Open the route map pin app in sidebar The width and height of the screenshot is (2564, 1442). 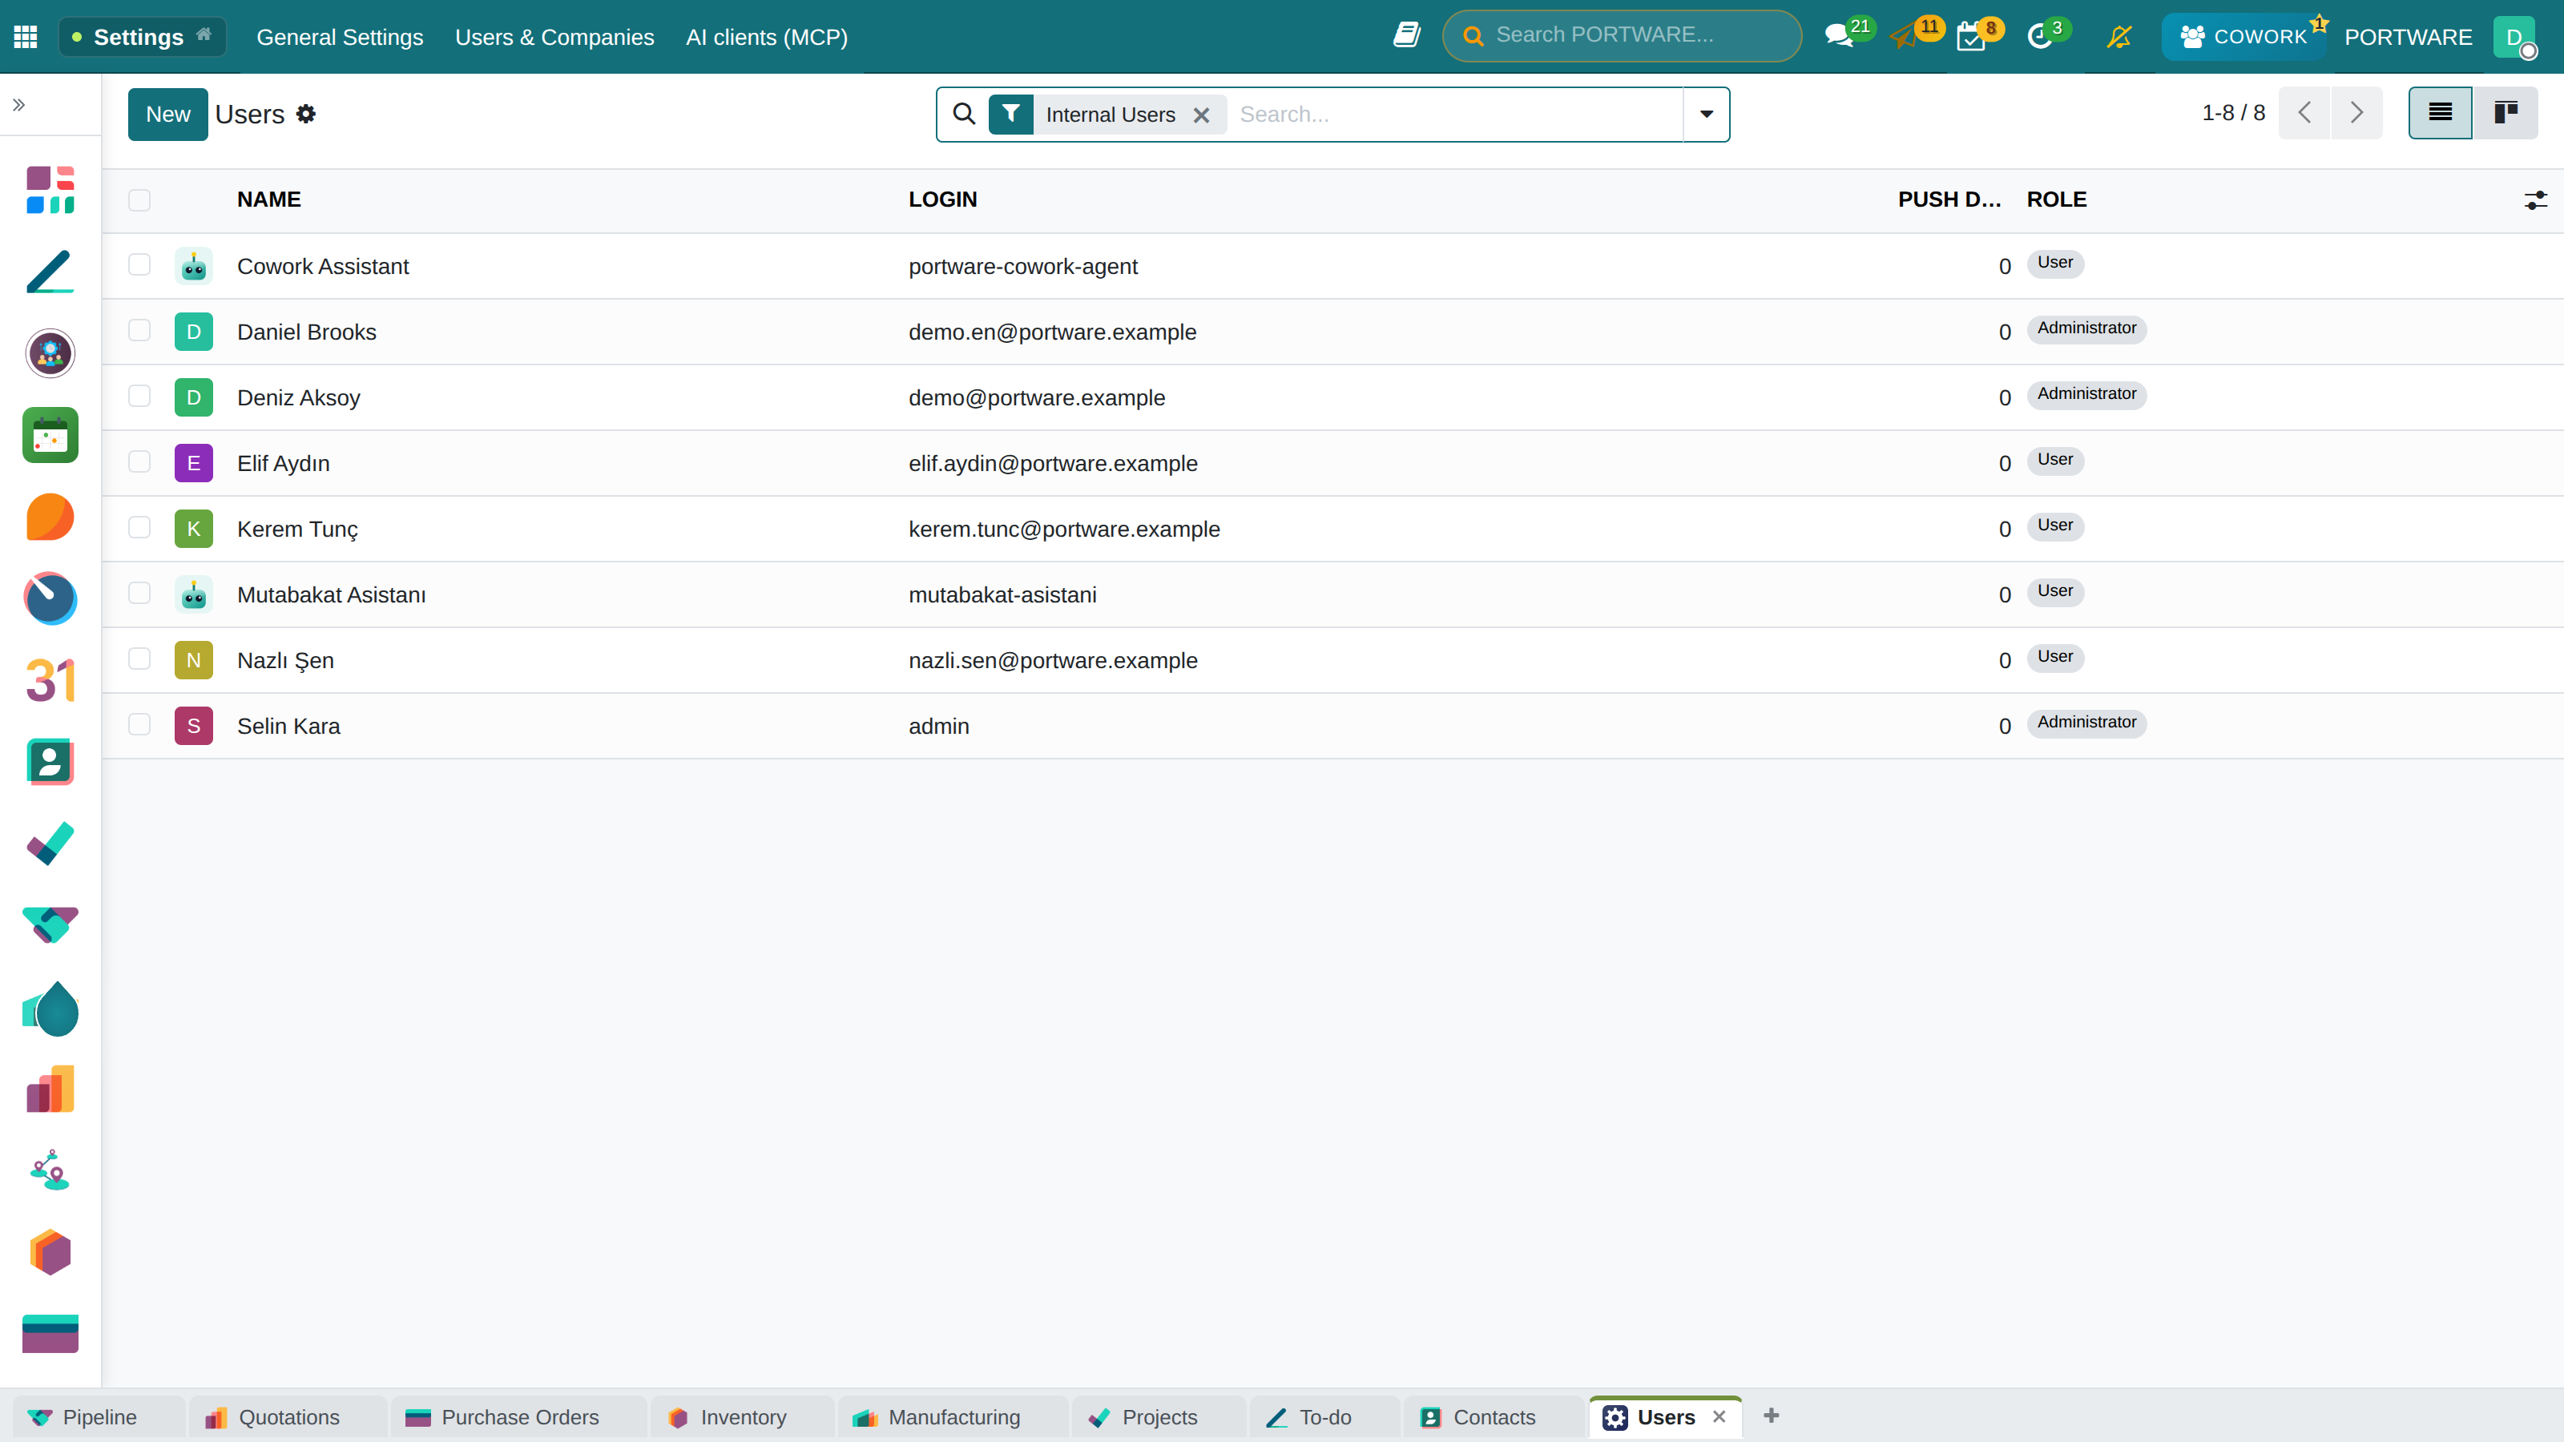pyautogui.click(x=50, y=1171)
